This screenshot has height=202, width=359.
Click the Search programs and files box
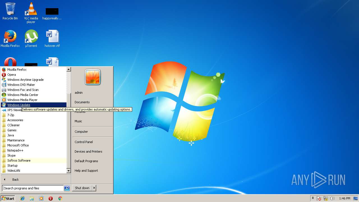[33, 188]
